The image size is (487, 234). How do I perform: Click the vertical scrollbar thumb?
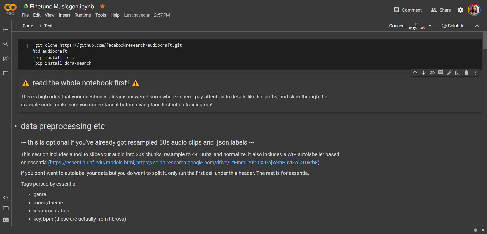point(485,41)
